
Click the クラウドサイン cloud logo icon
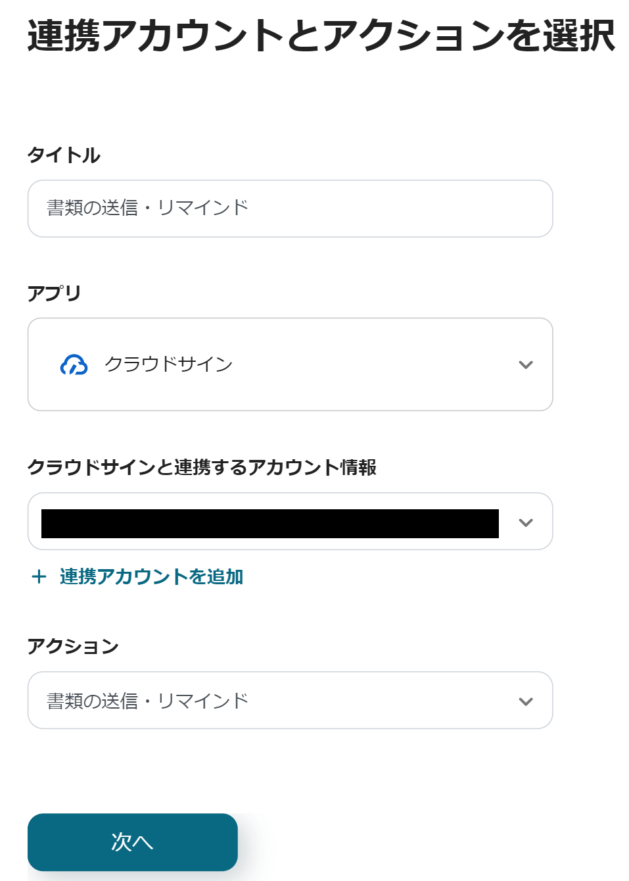[74, 365]
